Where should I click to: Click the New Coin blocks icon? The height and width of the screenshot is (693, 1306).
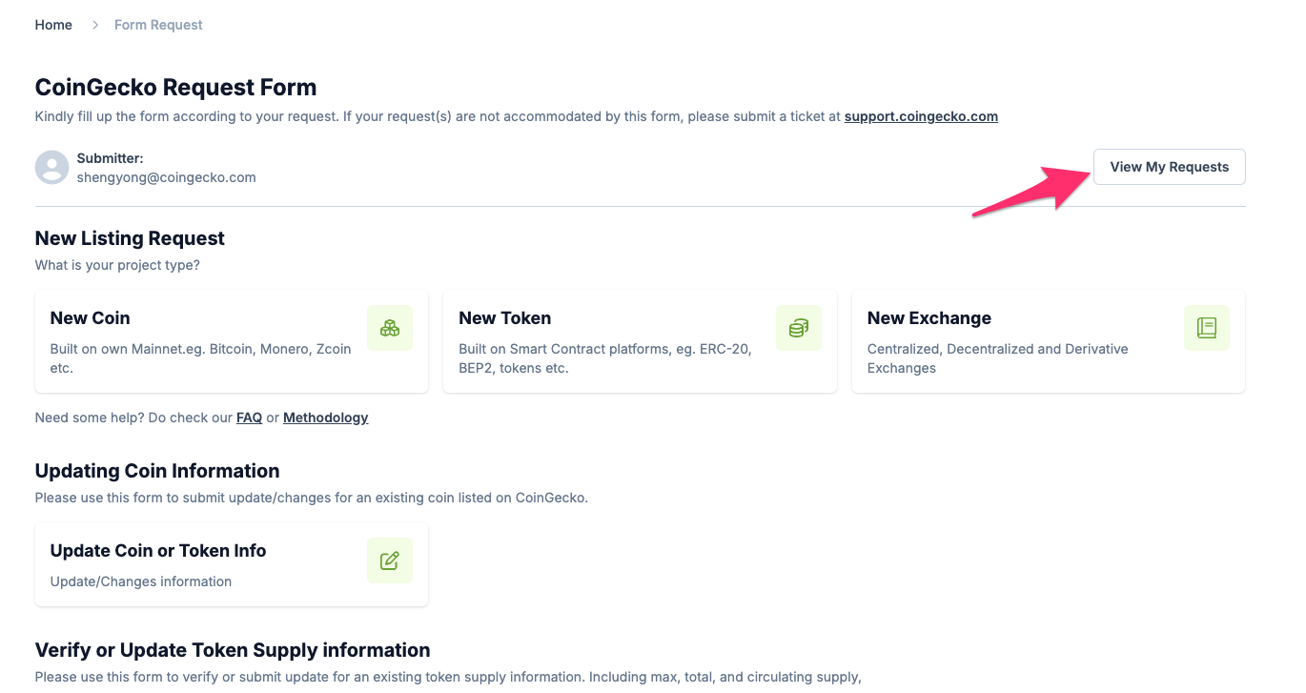tap(390, 328)
